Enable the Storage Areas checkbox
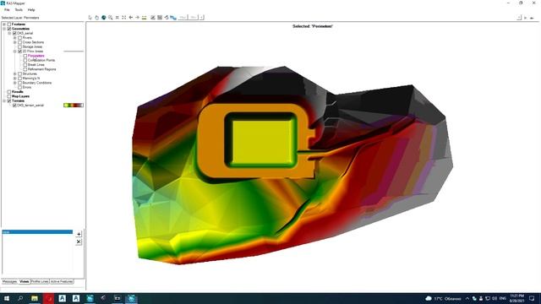 [x=20, y=46]
